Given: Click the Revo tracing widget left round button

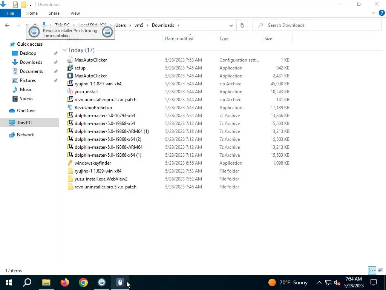Looking at the screenshot, I should [34, 32].
